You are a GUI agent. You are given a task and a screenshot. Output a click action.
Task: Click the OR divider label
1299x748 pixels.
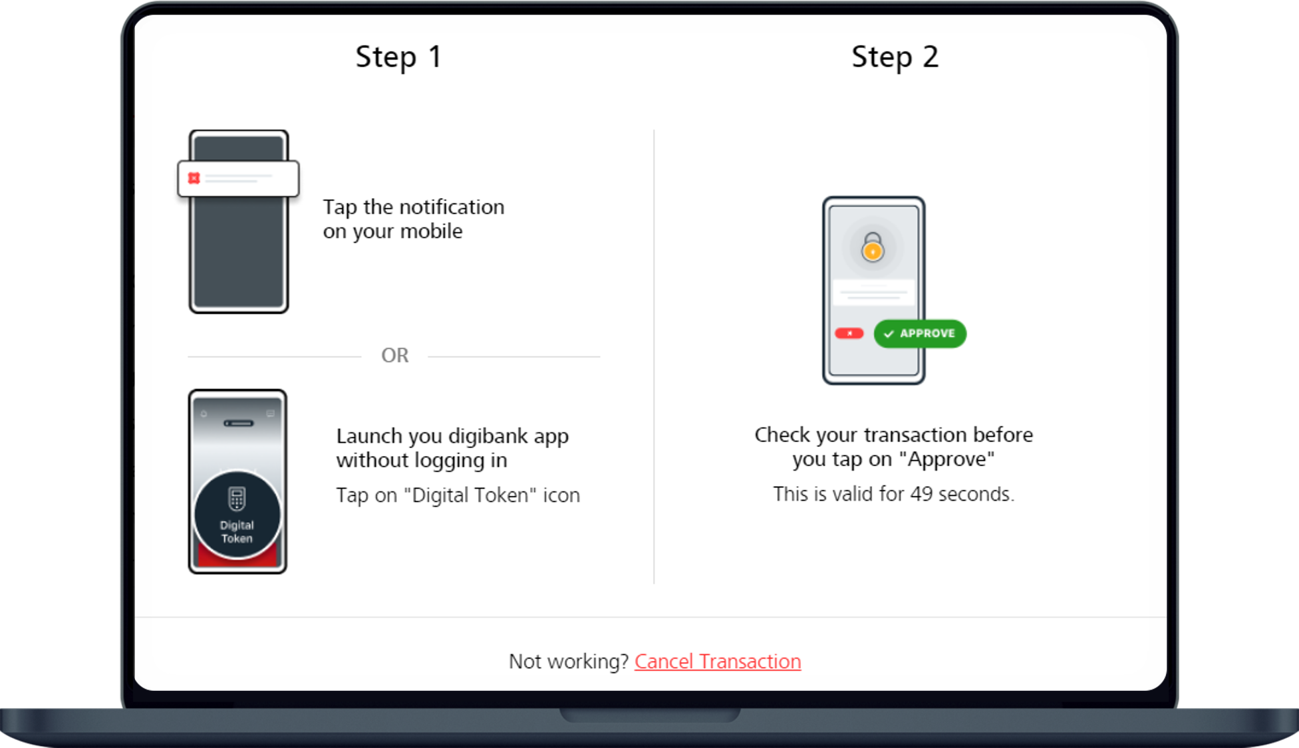(x=395, y=355)
